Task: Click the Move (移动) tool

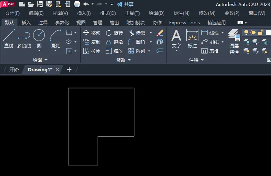Action: coord(92,33)
